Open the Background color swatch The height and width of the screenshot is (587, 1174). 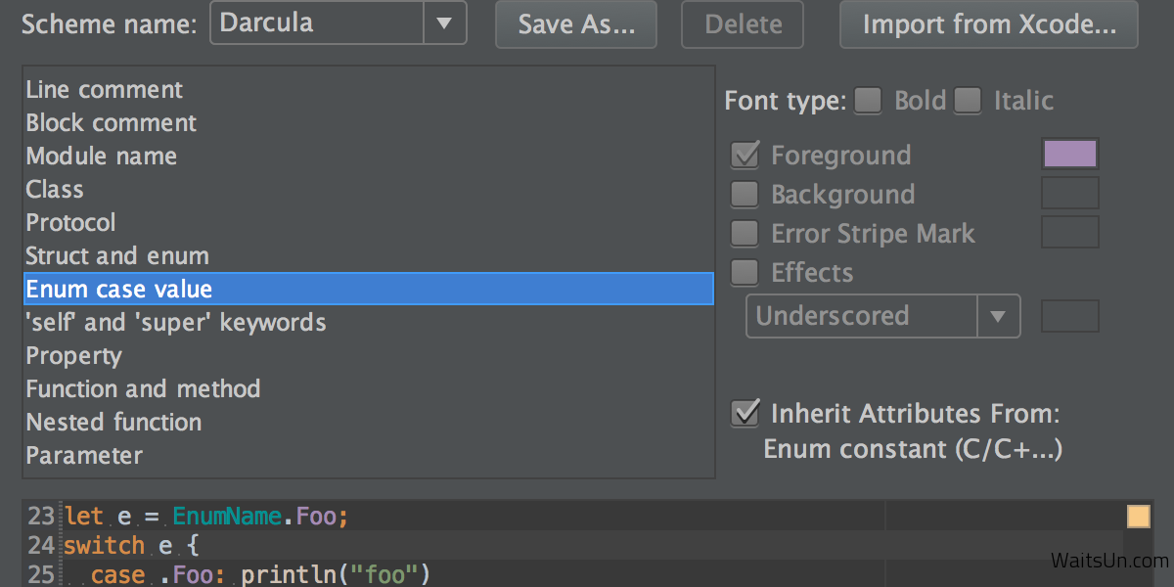[1070, 194]
